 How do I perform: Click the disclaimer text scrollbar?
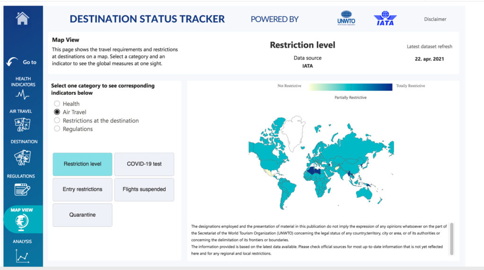[451, 239]
